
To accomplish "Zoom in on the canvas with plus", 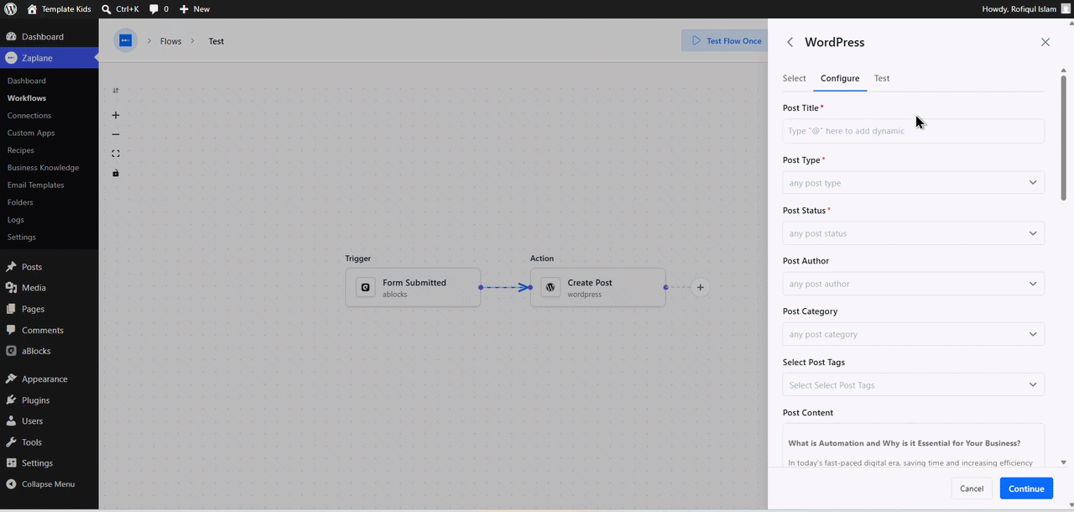I will coord(116,115).
